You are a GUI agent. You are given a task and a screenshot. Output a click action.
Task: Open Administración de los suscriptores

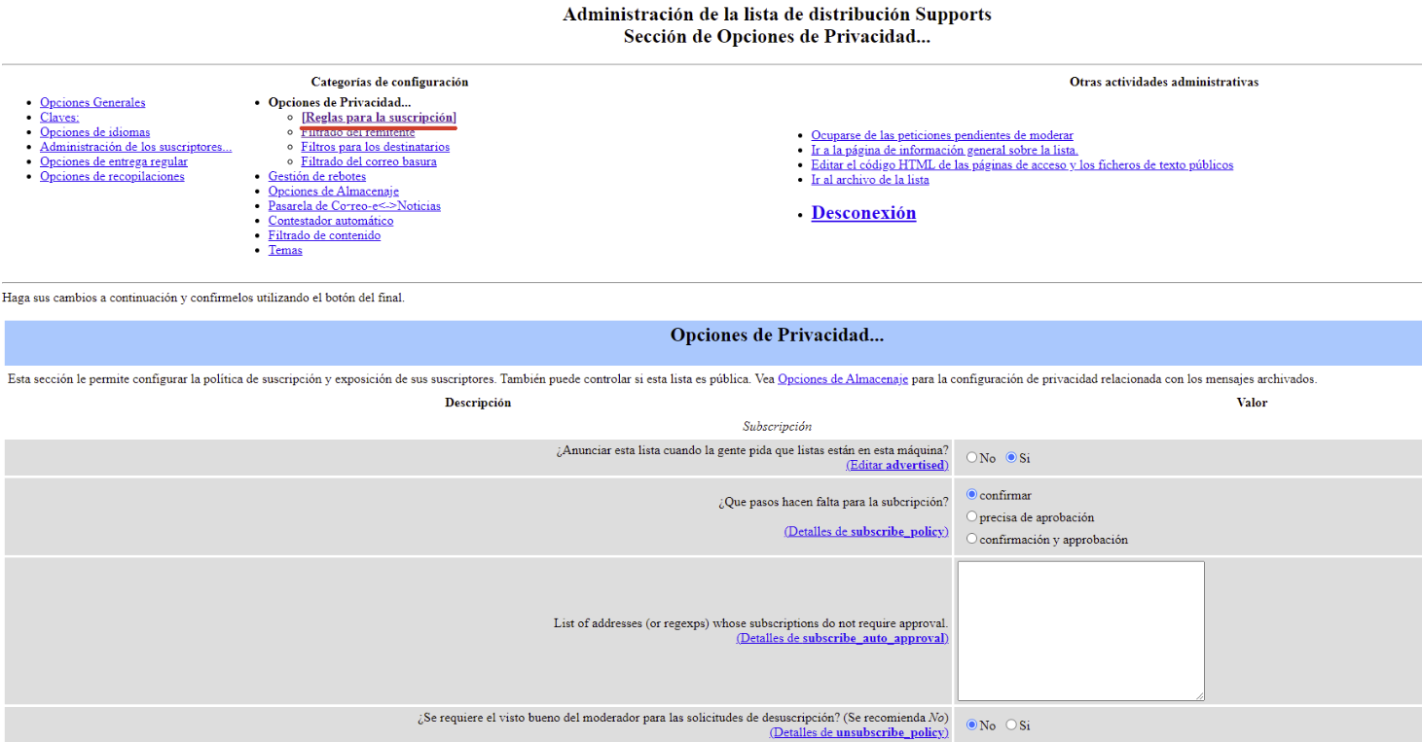click(135, 147)
